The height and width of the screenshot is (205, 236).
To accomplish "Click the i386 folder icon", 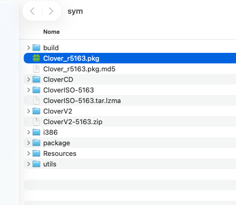I will click(36, 132).
